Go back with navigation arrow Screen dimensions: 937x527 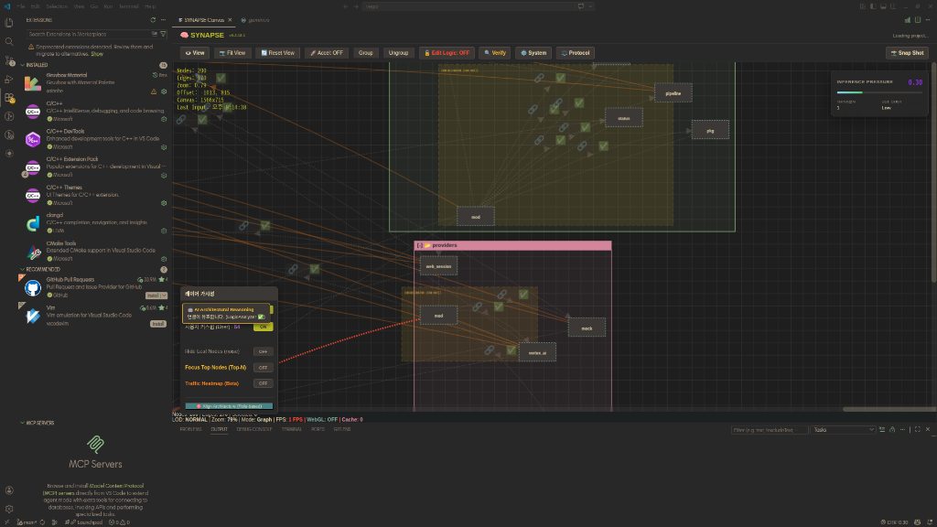click(345, 6)
